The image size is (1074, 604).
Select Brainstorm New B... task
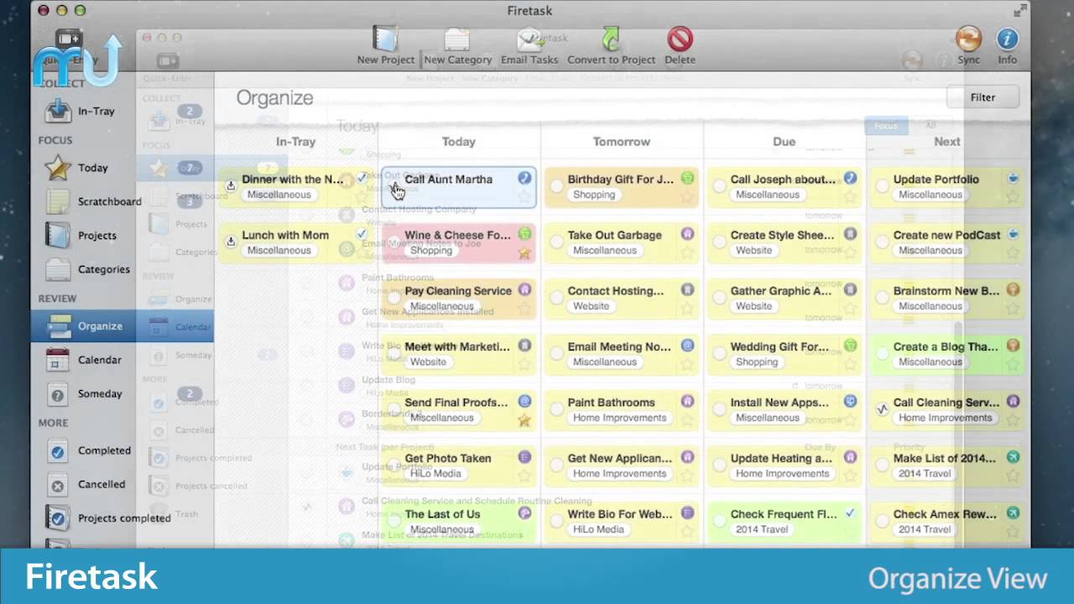[x=946, y=298]
